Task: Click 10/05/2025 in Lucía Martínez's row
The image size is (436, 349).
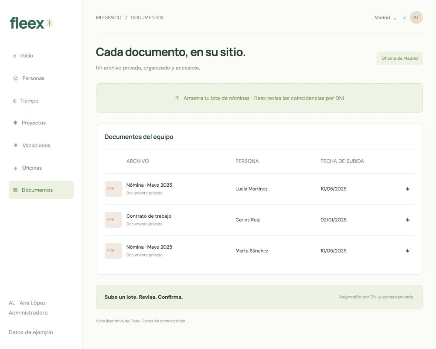Action: [334, 189]
